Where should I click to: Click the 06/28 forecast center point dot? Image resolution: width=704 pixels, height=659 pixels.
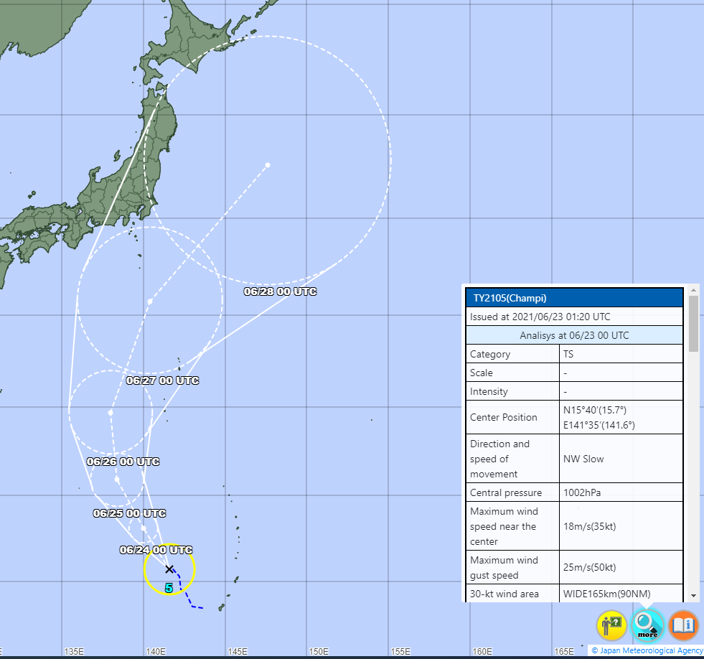point(268,165)
